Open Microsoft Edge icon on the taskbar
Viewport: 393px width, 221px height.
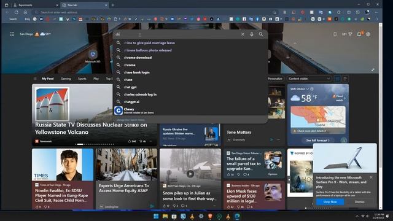pos(237,216)
